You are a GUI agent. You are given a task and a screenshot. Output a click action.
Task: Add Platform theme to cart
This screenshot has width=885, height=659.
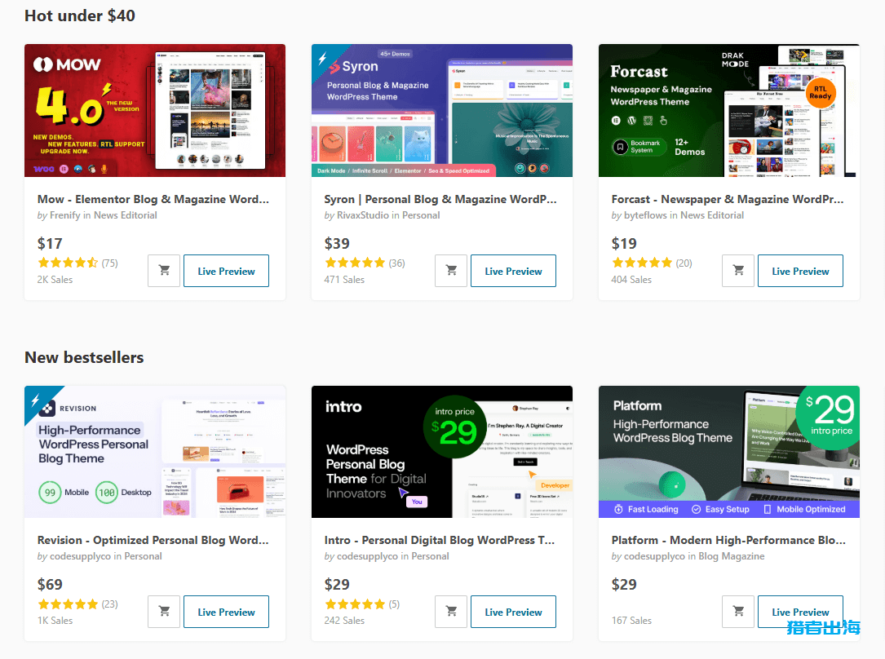click(x=738, y=612)
